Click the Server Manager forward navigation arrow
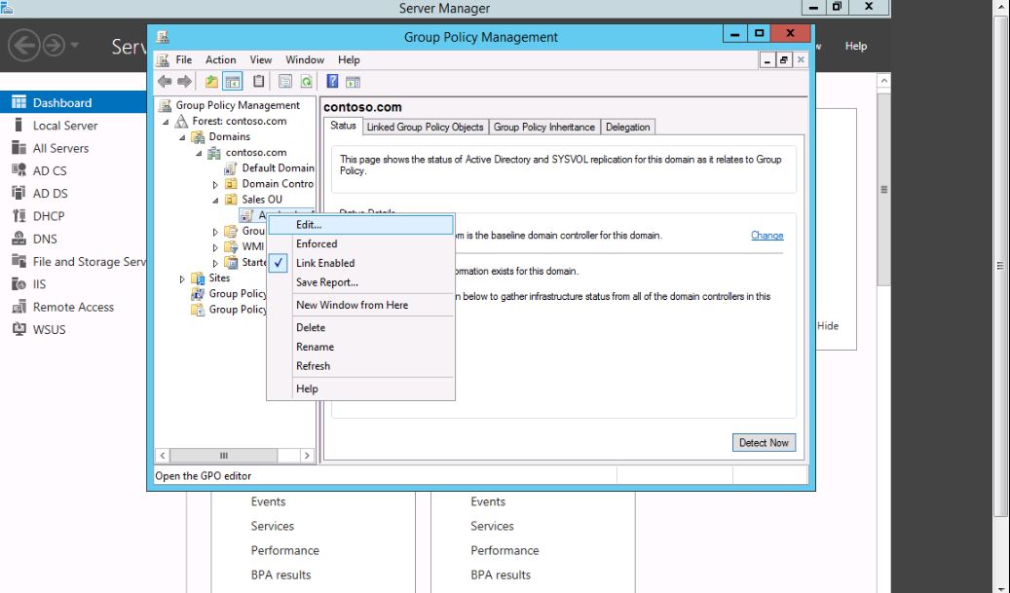This screenshot has height=593, width=1010. coord(55,45)
